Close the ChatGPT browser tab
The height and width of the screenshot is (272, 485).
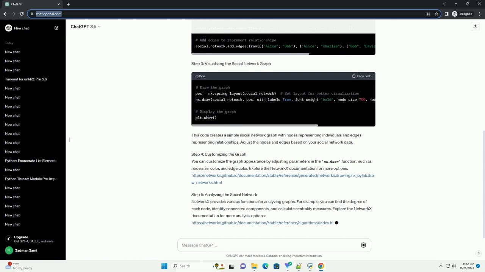tap(58, 4)
